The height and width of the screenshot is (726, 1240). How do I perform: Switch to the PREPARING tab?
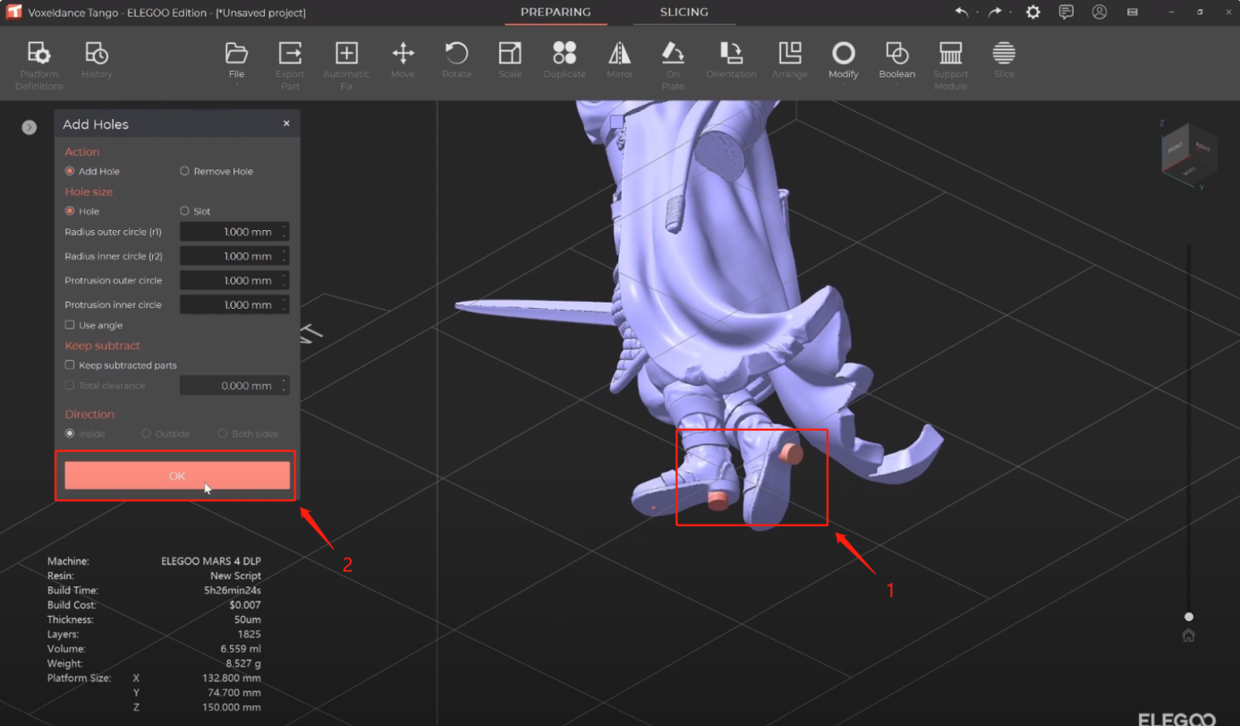tap(556, 13)
